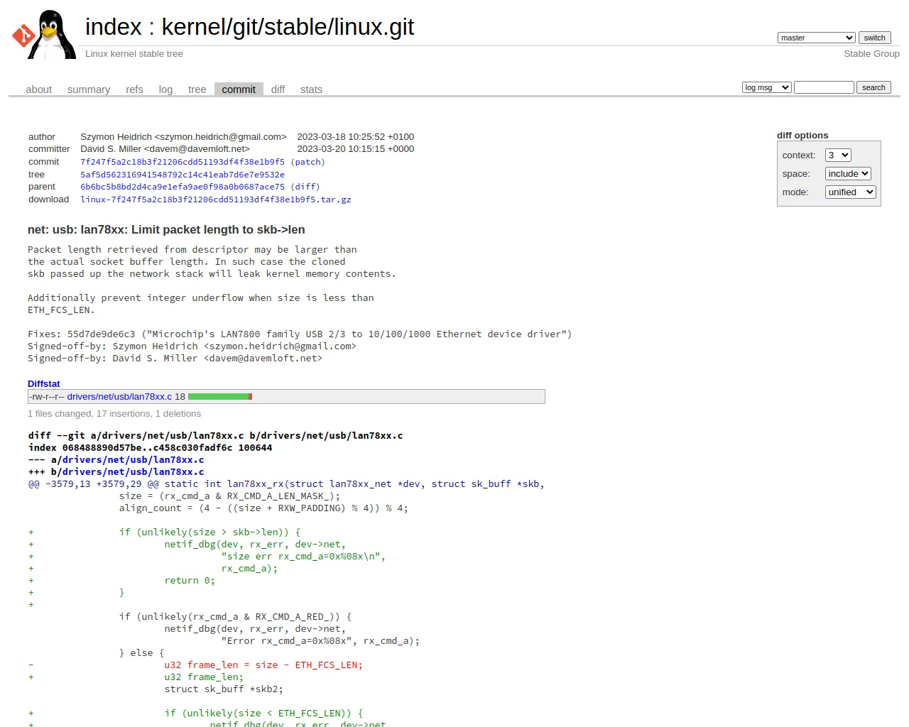Open the tree hash 5af5d562 link
Screen dimensions: 909x727
click(183, 175)
